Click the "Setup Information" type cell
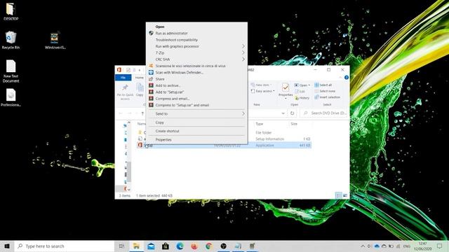Screen dimensions: 449x252 click(x=269, y=139)
